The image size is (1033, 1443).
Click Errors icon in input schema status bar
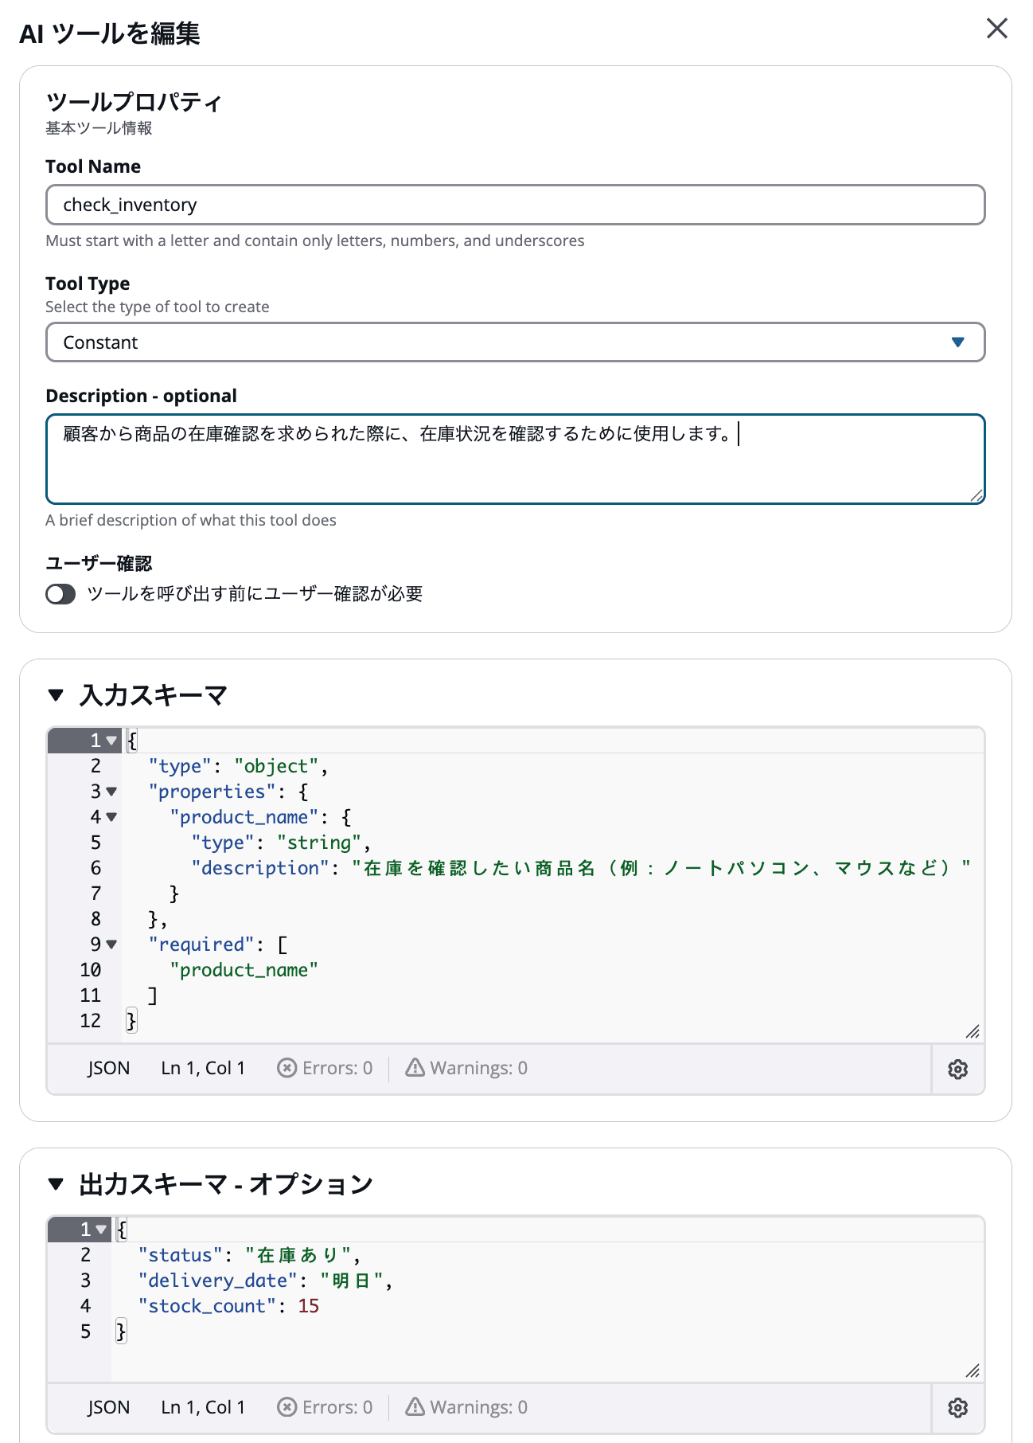[287, 1068]
